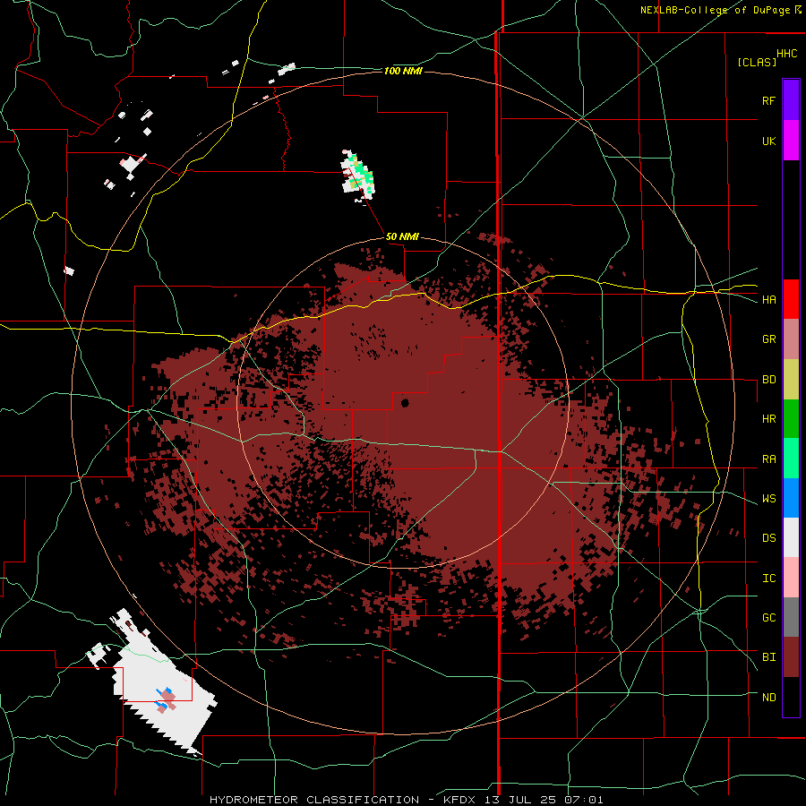Click the [CLAS] label
This screenshot has height=806, width=806.
tap(757, 62)
